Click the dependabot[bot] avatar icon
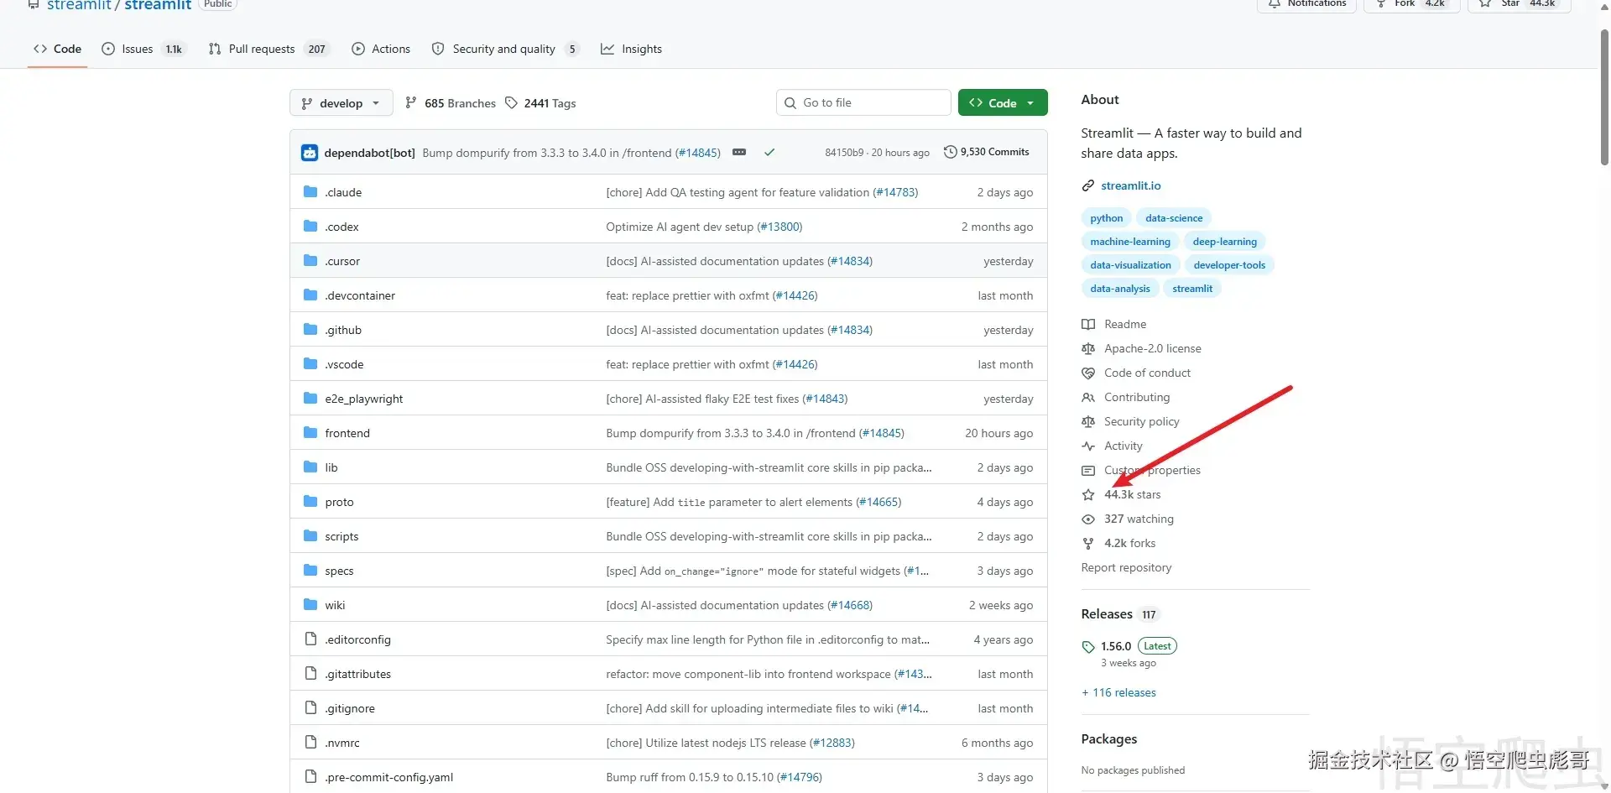This screenshot has height=793, width=1611. point(310,153)
